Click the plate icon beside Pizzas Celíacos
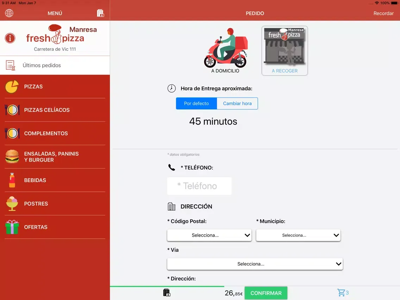The height and width of the screenshot is (300, 400). point(12,110)
